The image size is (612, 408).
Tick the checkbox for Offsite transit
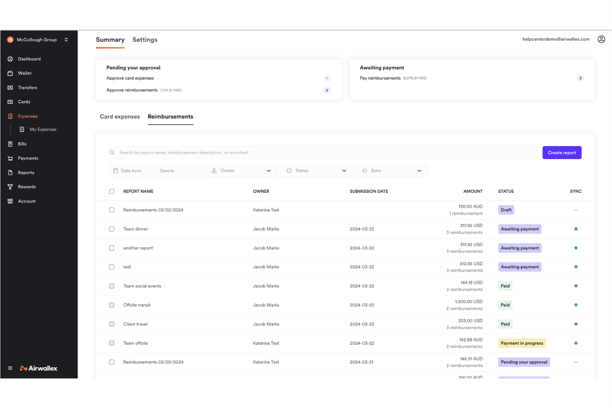112,305
